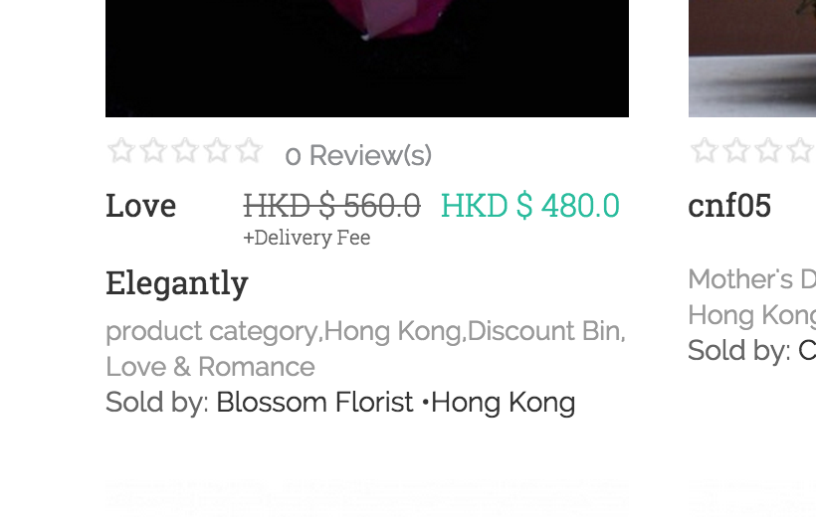Click the Love Elegantly product image
Screen dimensions: 816x517
point(366,58)
